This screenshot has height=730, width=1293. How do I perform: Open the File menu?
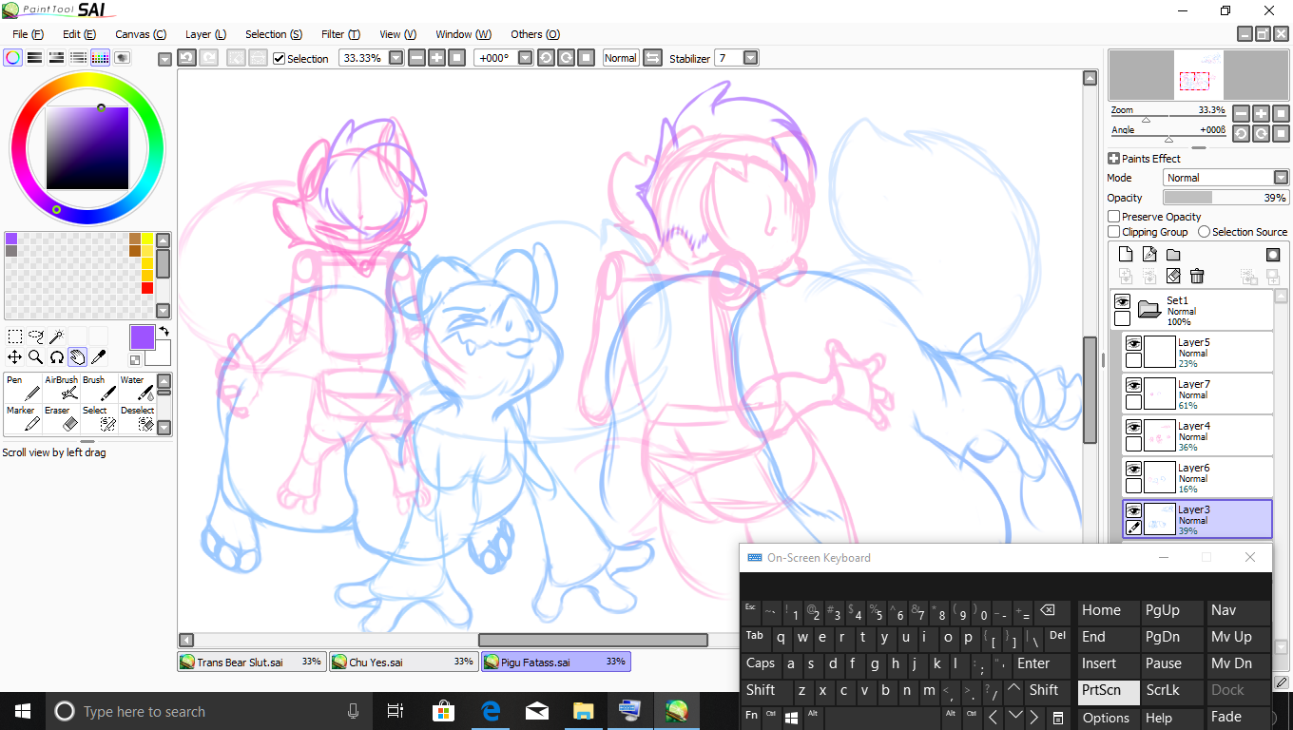click(28, 34)
